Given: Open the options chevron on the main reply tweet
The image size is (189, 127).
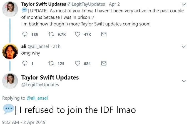Looking at the screenshot, I should [x=183, y=81].
